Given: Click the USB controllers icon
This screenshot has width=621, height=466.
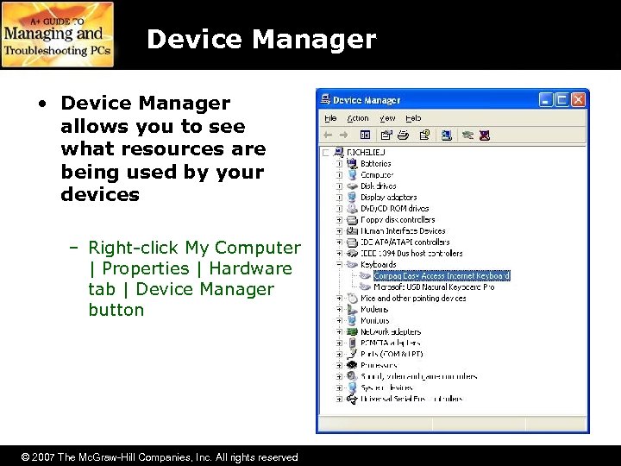Looking at the screenshot, I should (x=352, y=399).
